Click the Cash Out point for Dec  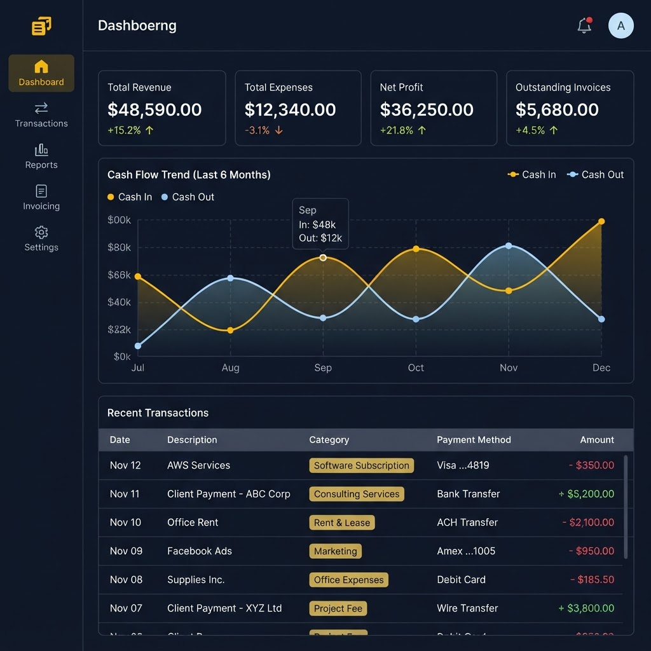(601, 319)
